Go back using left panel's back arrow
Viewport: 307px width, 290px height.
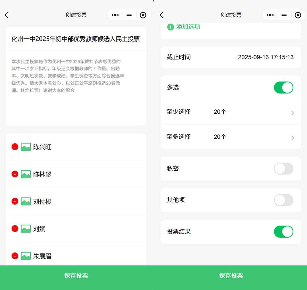[x=7, y=15]
